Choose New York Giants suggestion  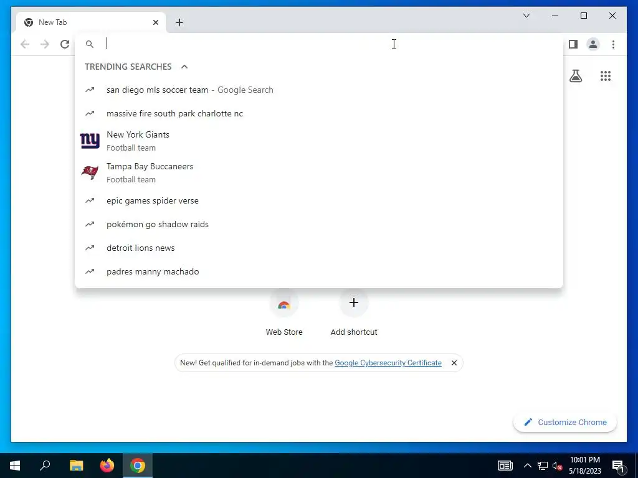[x=319, y=141]
